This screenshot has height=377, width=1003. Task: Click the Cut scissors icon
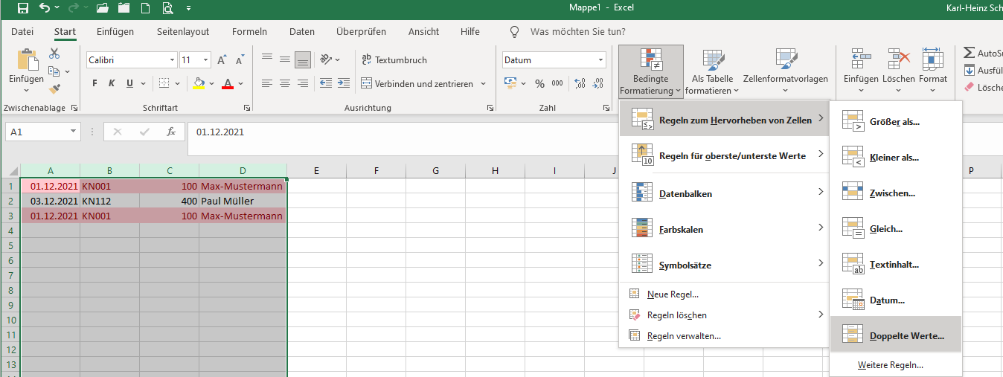coord(54,54)
